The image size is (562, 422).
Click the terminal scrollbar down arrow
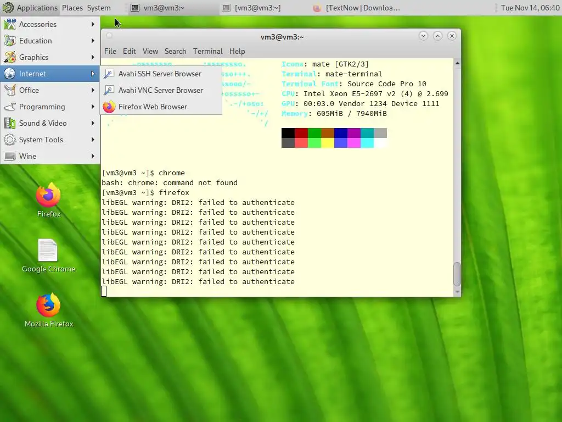(457, 292)
